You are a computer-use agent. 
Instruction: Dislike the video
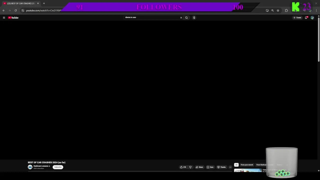coord(190,167)
